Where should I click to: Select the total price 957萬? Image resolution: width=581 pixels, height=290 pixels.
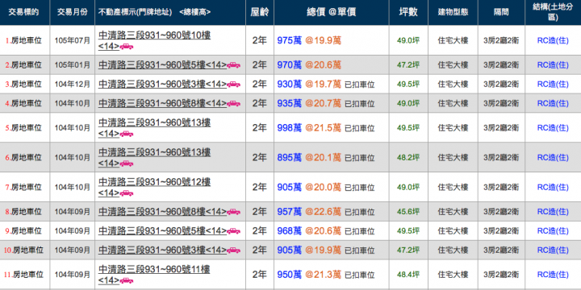tap(290, 212)
